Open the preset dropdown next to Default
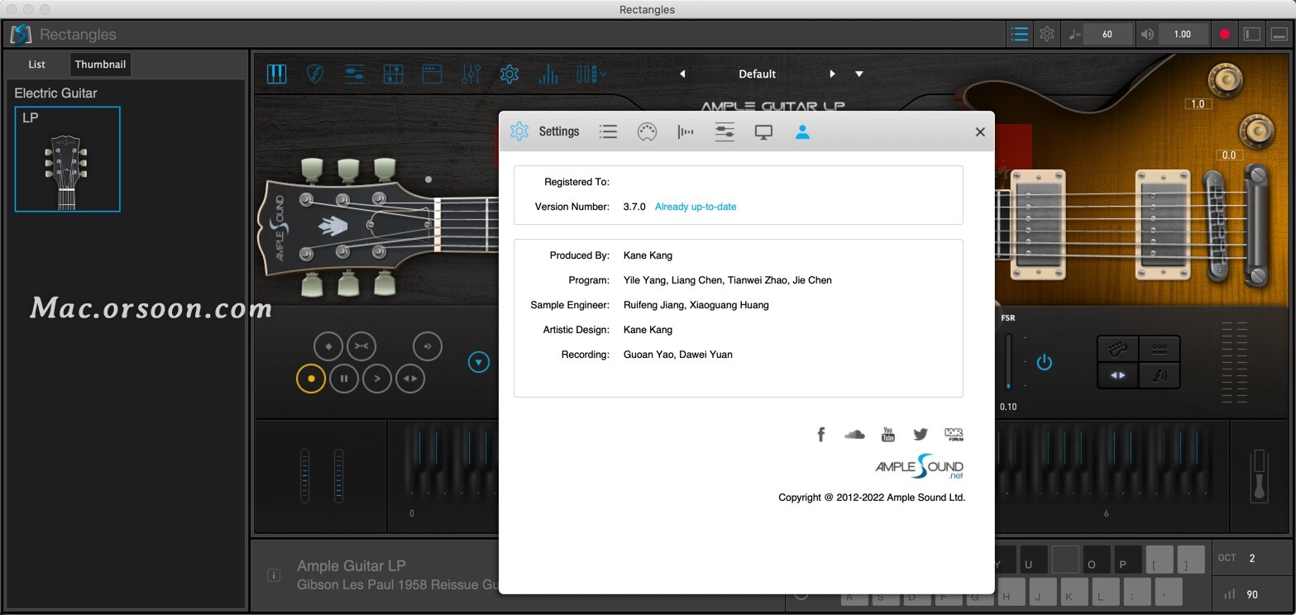The image size is (1296, 615). point(859,74)
